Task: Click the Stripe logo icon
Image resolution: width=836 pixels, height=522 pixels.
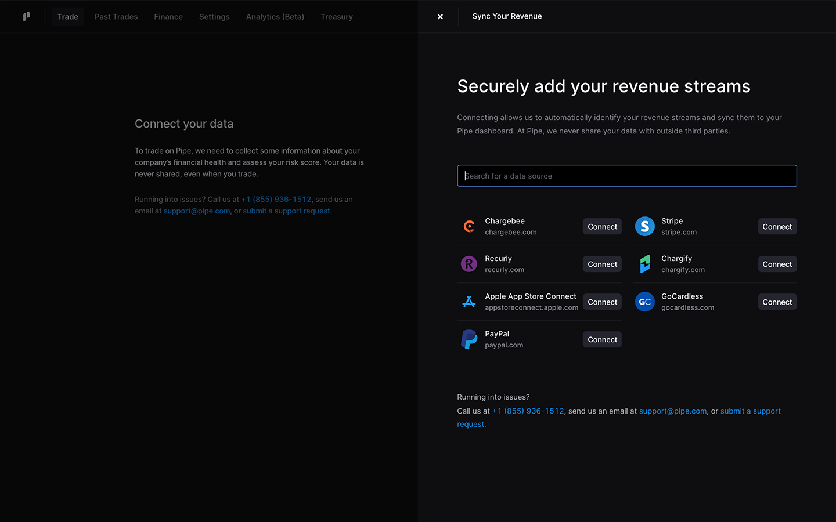Action: (644, 226)
